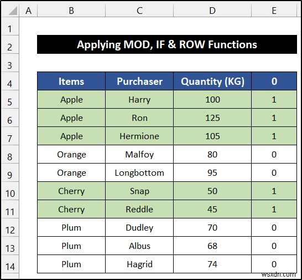
Task: Click the helper cell 0 in header row
Action: point(274,81)
